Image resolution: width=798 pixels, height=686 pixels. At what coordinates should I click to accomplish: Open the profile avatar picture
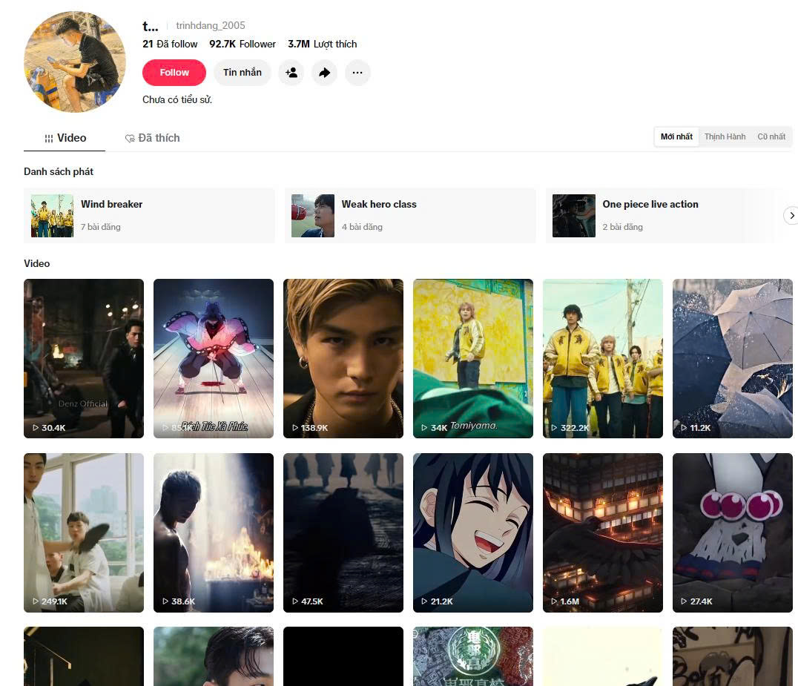[x=75, y=62]
